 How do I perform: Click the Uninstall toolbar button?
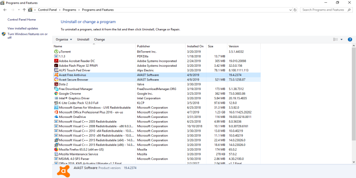(x=83, y=39)
